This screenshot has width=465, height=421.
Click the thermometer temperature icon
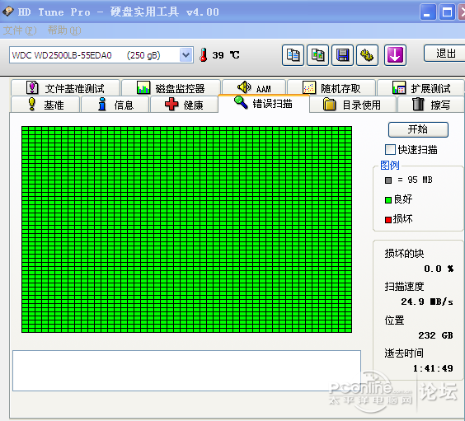204,55
